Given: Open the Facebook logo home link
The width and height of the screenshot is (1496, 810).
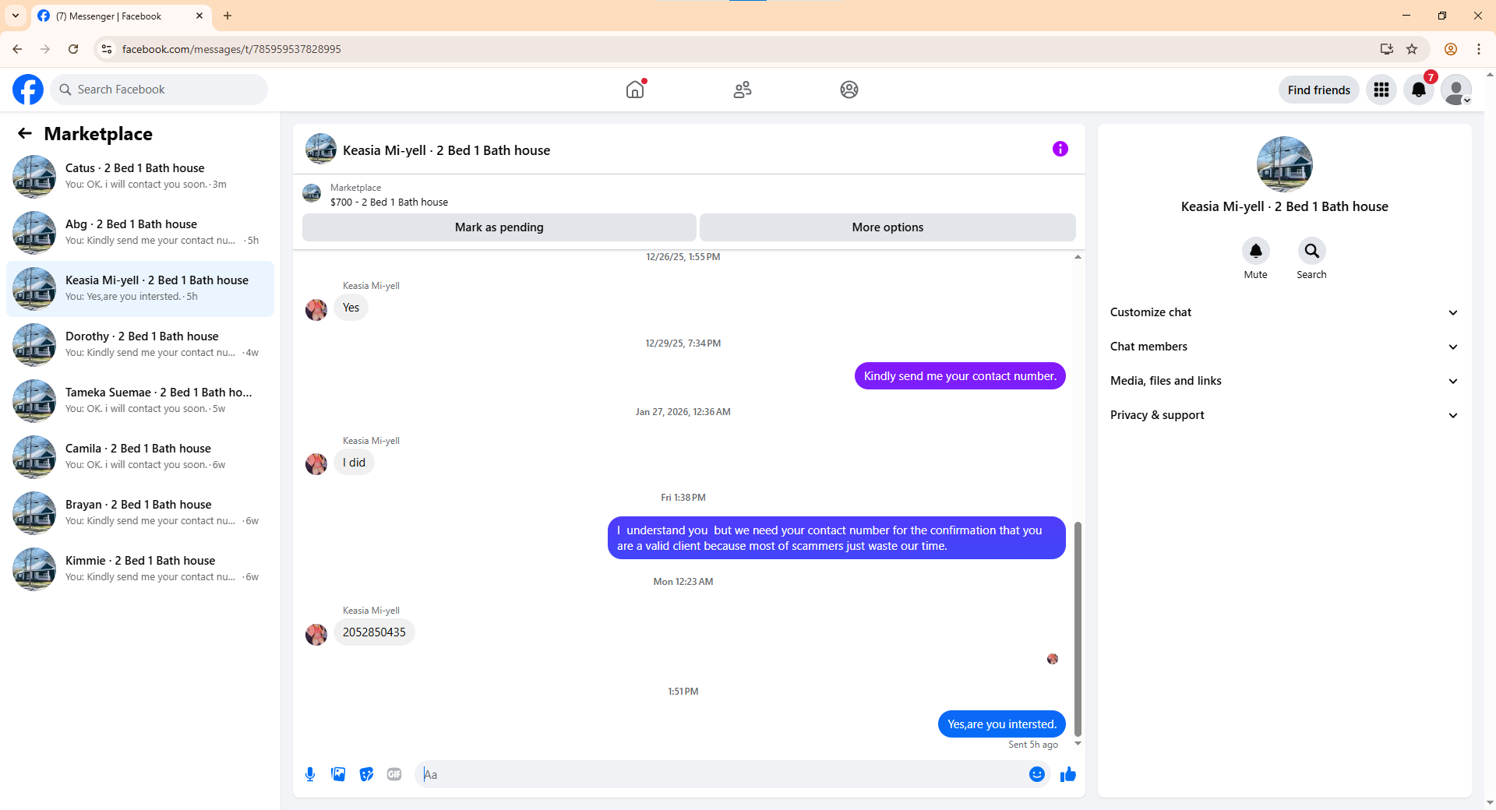Looking at the screenshot, I should (x=28, y=90).
